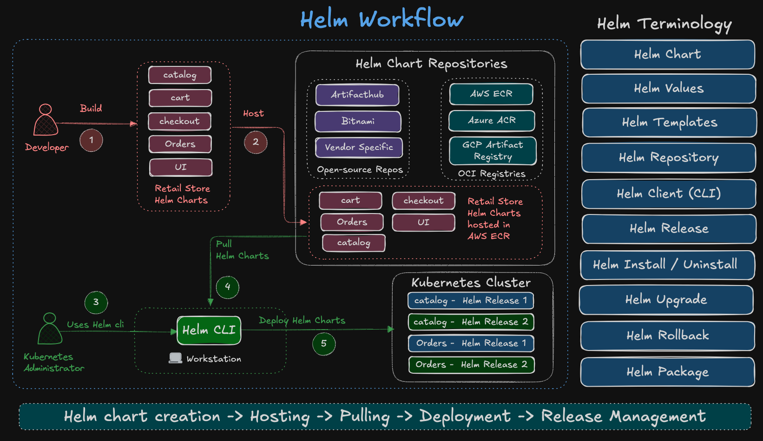This screenshot has height=441, width=763.
Task: Select the AWS ECR registry box
Action: (x=491, y=94)
